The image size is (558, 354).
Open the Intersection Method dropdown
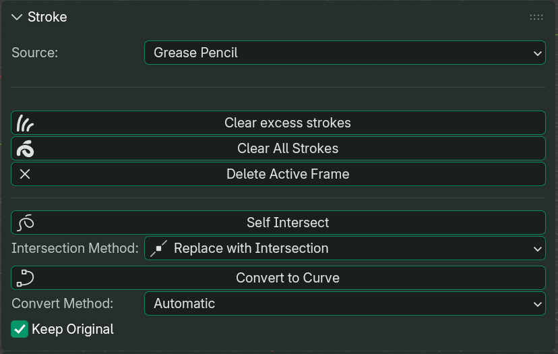[x=344, y=249]
